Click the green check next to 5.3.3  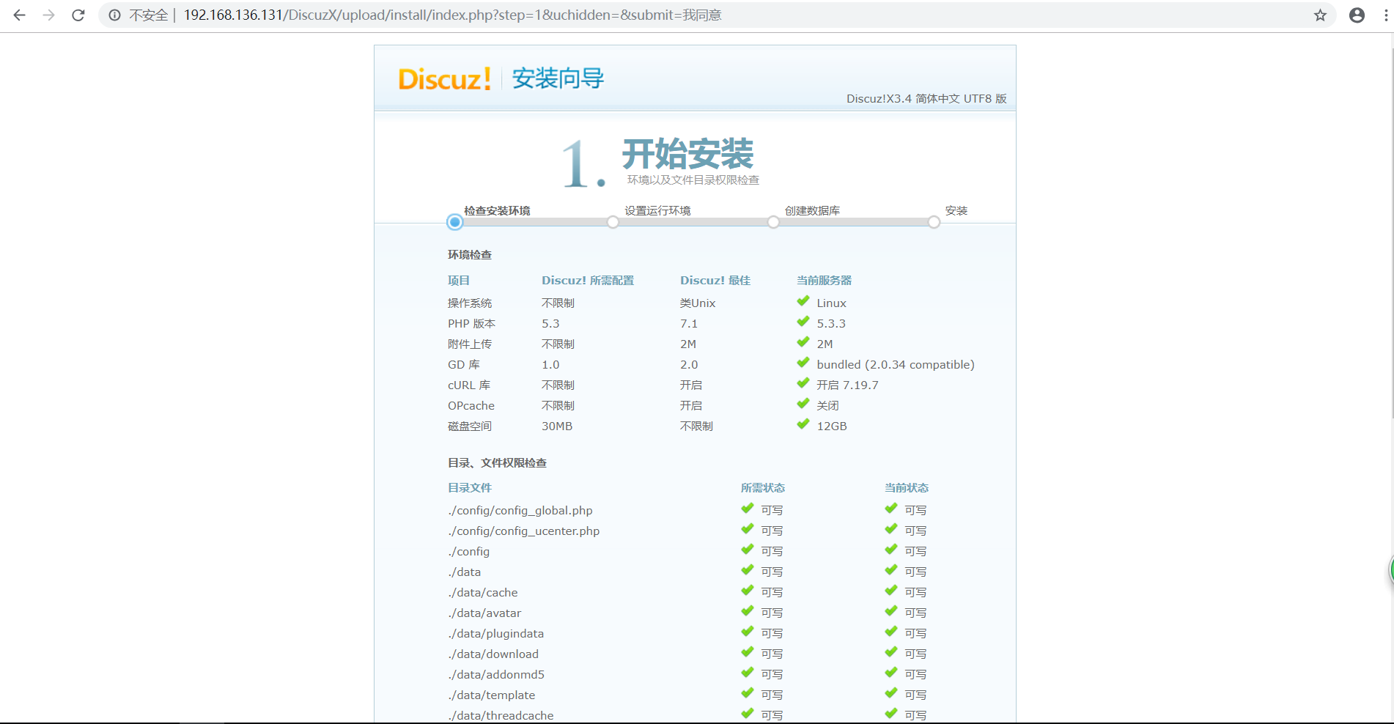(x=803, y=321)
